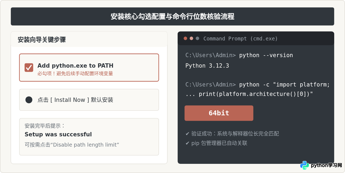Click the main title "安装核心勾选配置与命令行位数核验流程"
The height and width of the screenshot is (173, 345).
[x=172, y=16]
